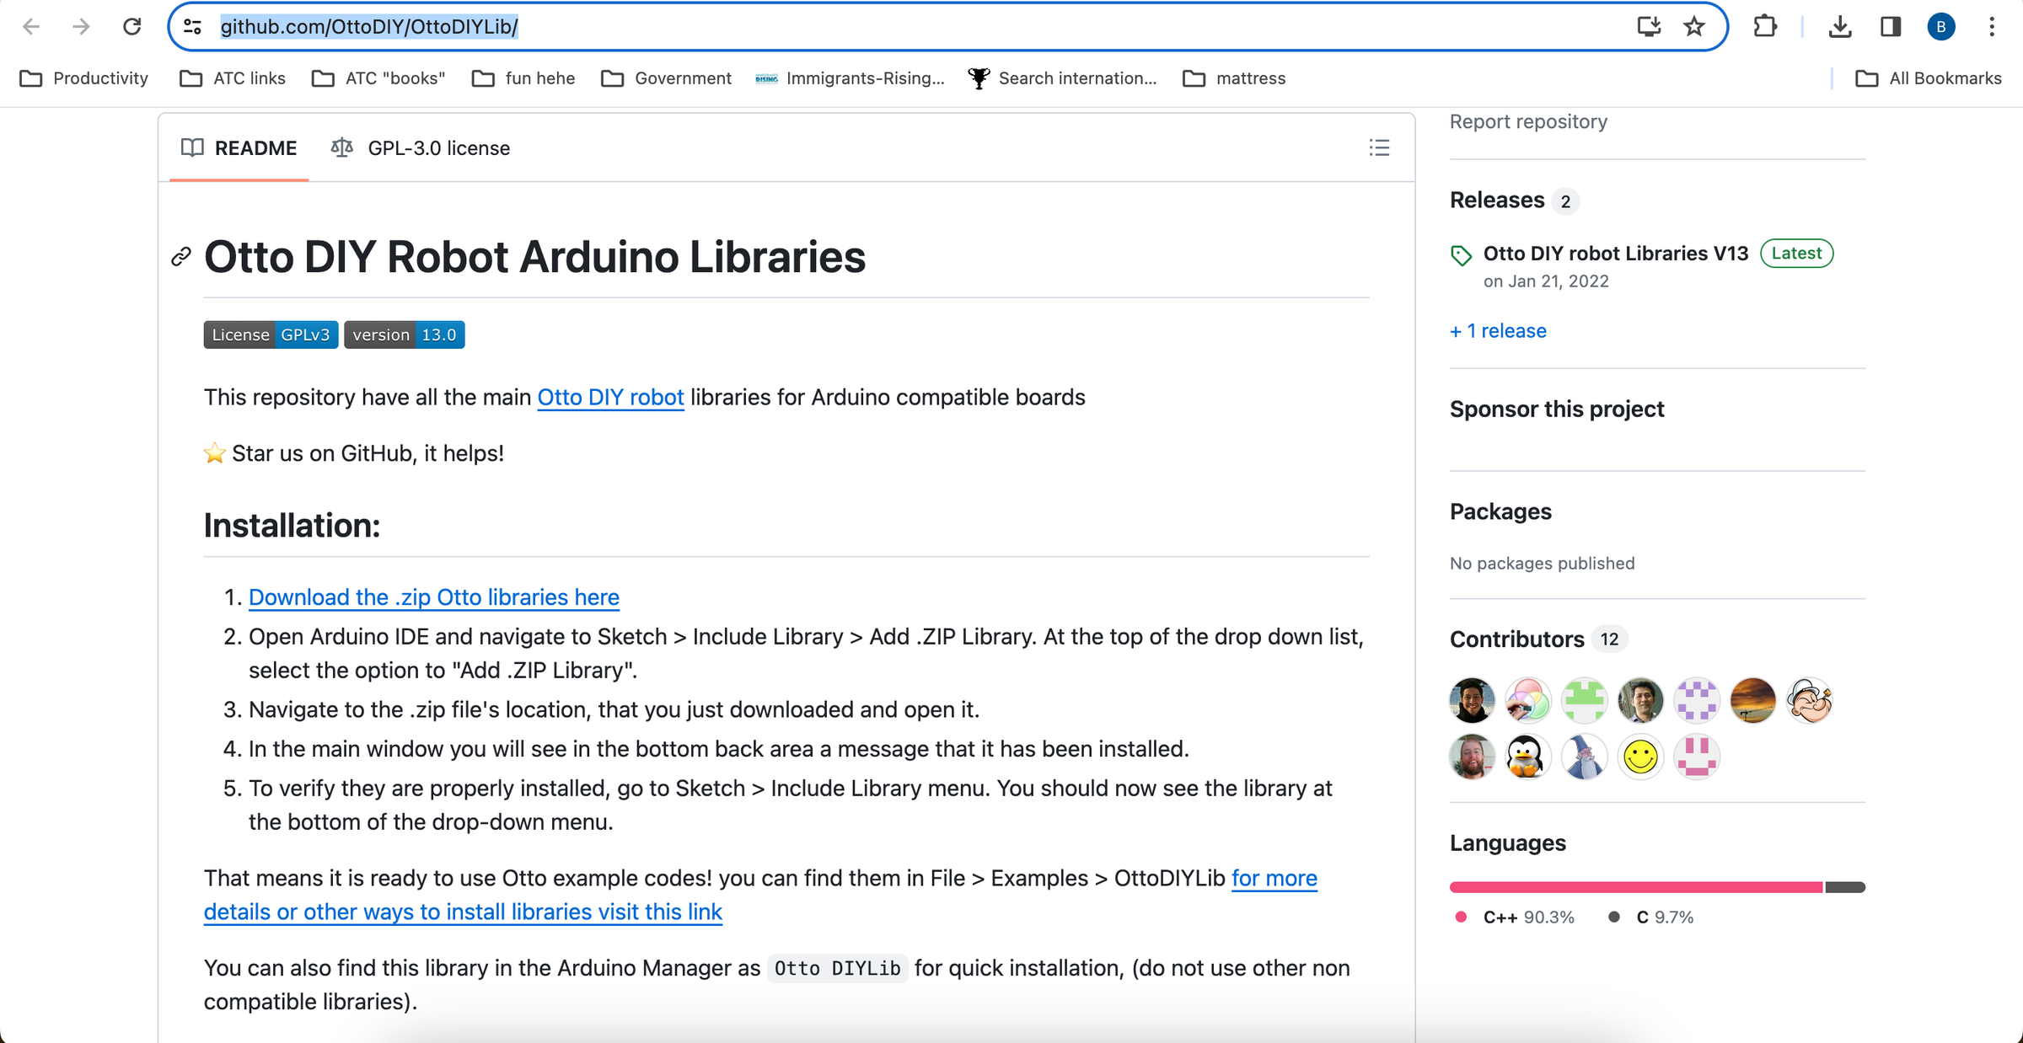Click the README outline list icon
This screenshot has height=1043, width=2023.
[x=1379, y=148]
